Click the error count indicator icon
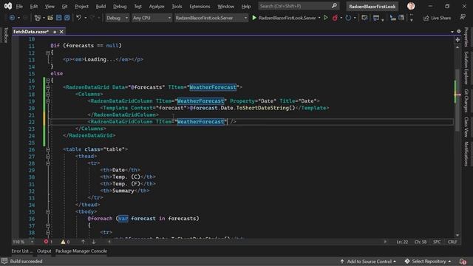 pyautogui.click(x=46, y=242)
